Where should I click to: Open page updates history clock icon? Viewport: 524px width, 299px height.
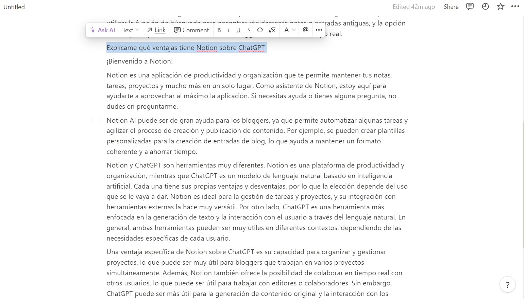(485, 6)
